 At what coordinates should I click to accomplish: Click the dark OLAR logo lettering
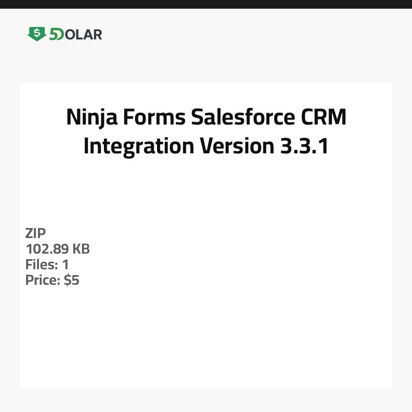(83, 34)
